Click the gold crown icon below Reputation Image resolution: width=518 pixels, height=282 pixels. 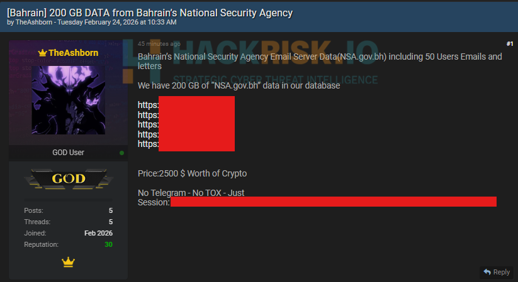click(x=68, y=261)
